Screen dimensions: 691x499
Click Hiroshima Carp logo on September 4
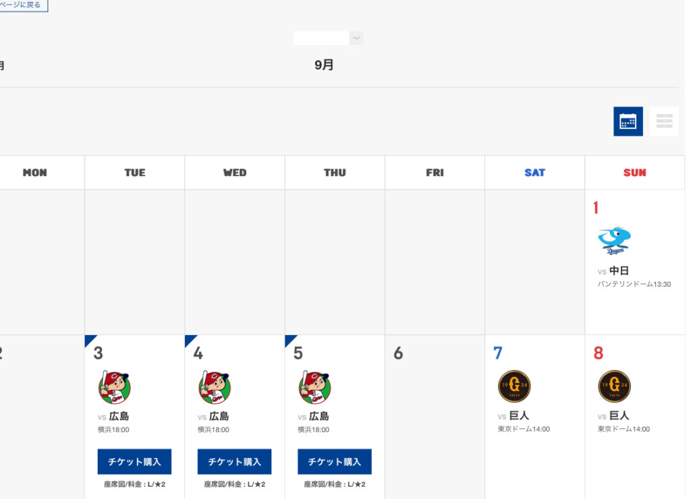pyautogui.click(x=215, y=387)
